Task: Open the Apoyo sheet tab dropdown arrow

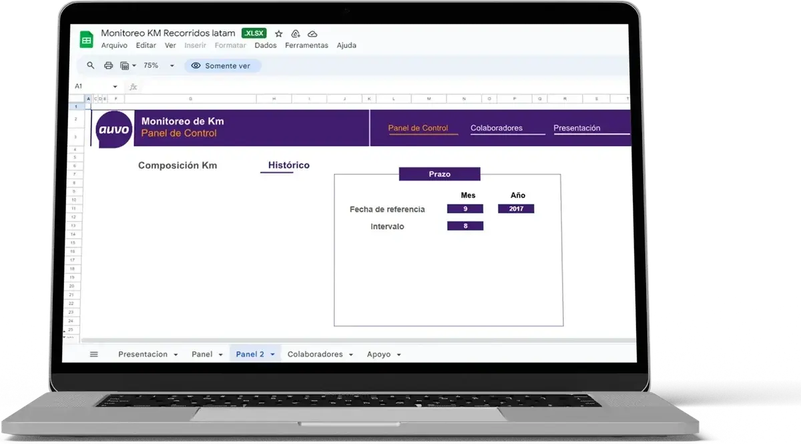Action: 398,355
